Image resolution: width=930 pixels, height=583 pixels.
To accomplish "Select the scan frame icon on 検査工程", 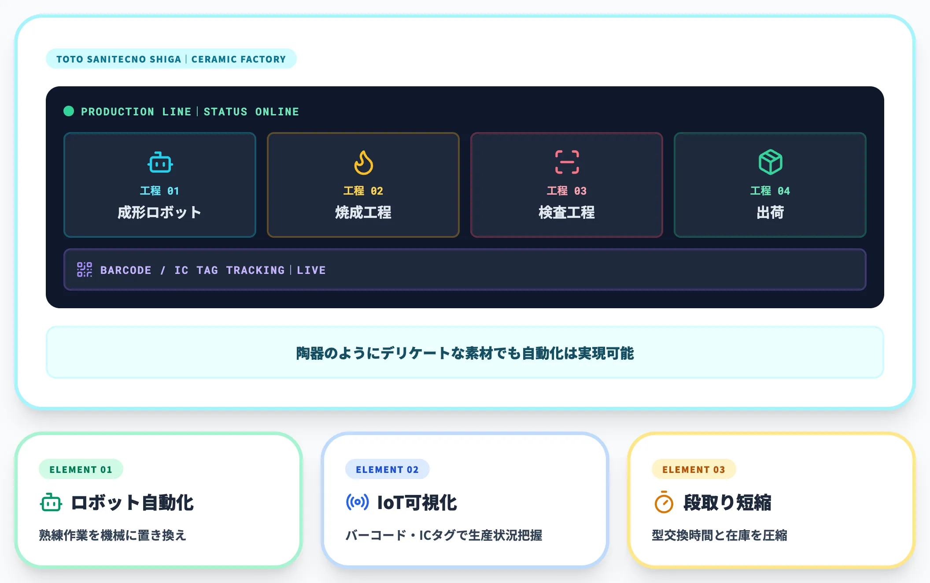I will [566, 162].
